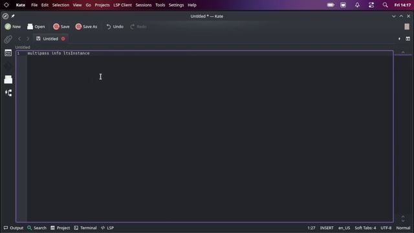Screen dimensions: 414x233
Task: Open the Go menu
Action: [88, 5]
